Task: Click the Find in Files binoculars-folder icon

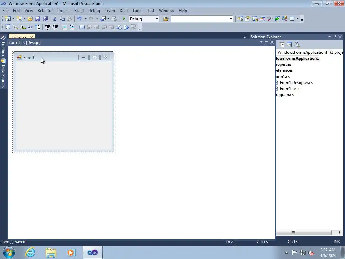Action: click(x=166, y=19)
